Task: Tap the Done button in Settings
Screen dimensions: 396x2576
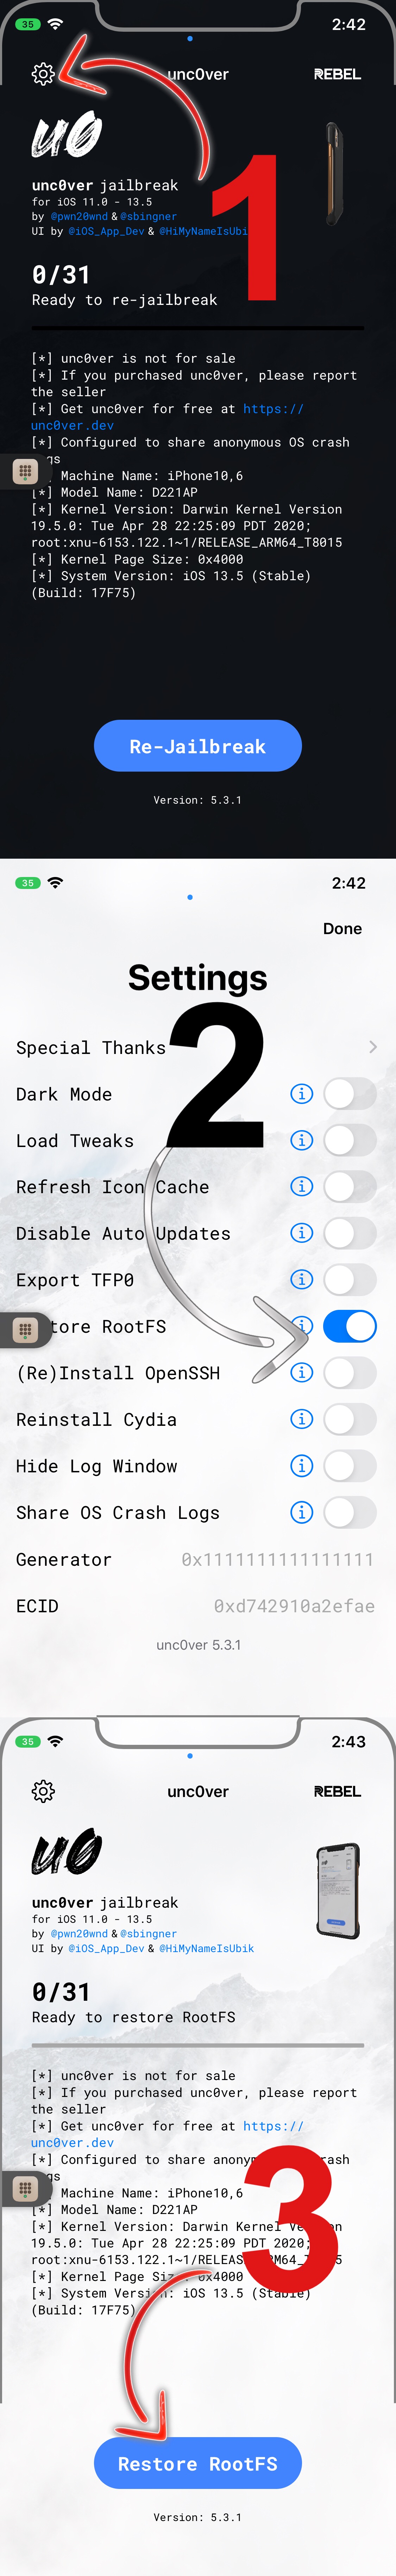Action: 342,929
